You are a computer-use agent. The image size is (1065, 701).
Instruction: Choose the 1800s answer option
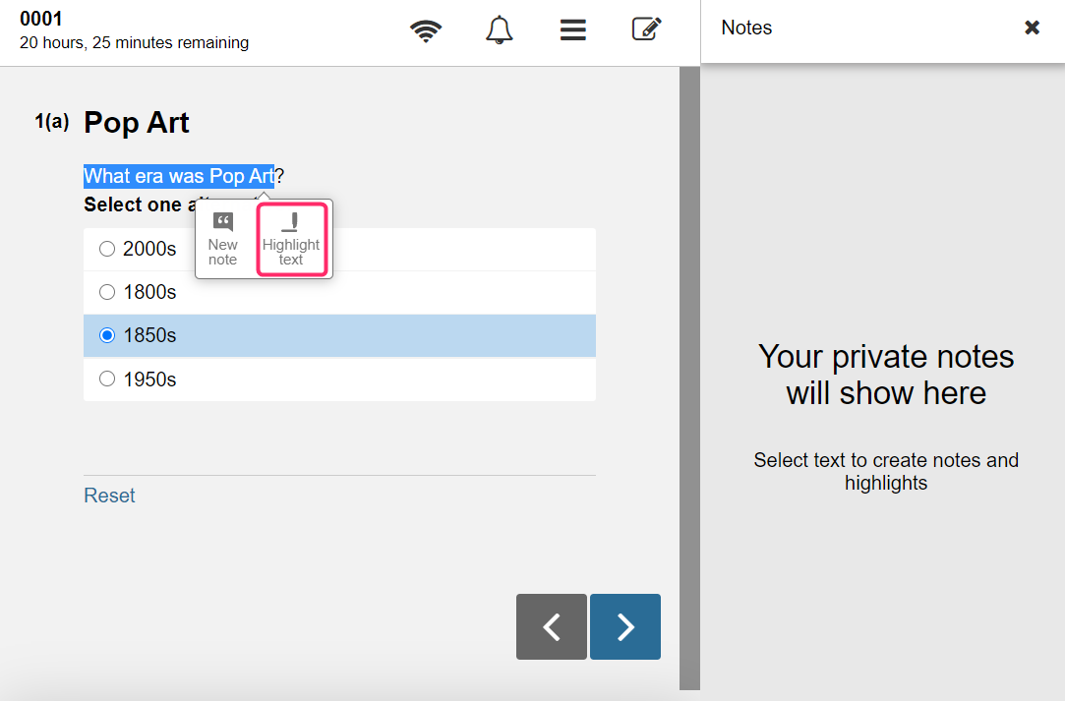point(339,292)
